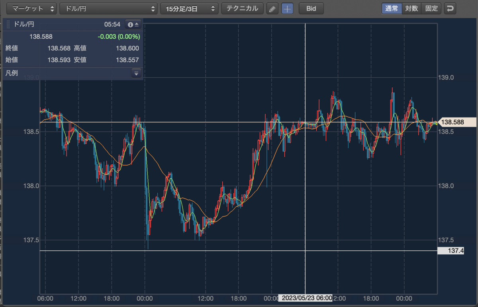
Task: Click the 始値 138.593 value
Action: point(59,60)
